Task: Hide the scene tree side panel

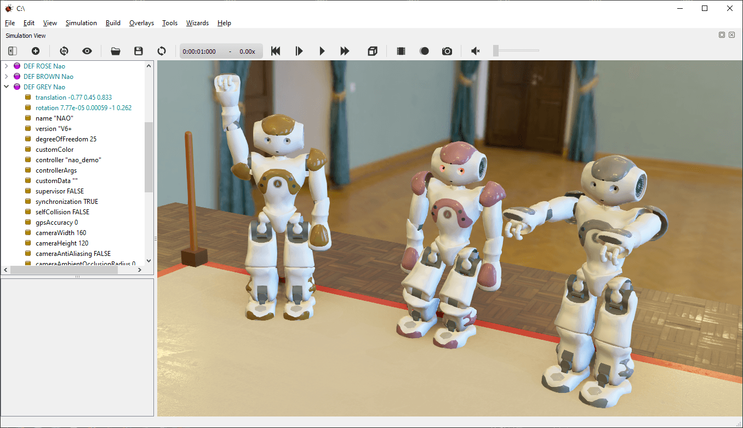Action: tap(12, 51)
